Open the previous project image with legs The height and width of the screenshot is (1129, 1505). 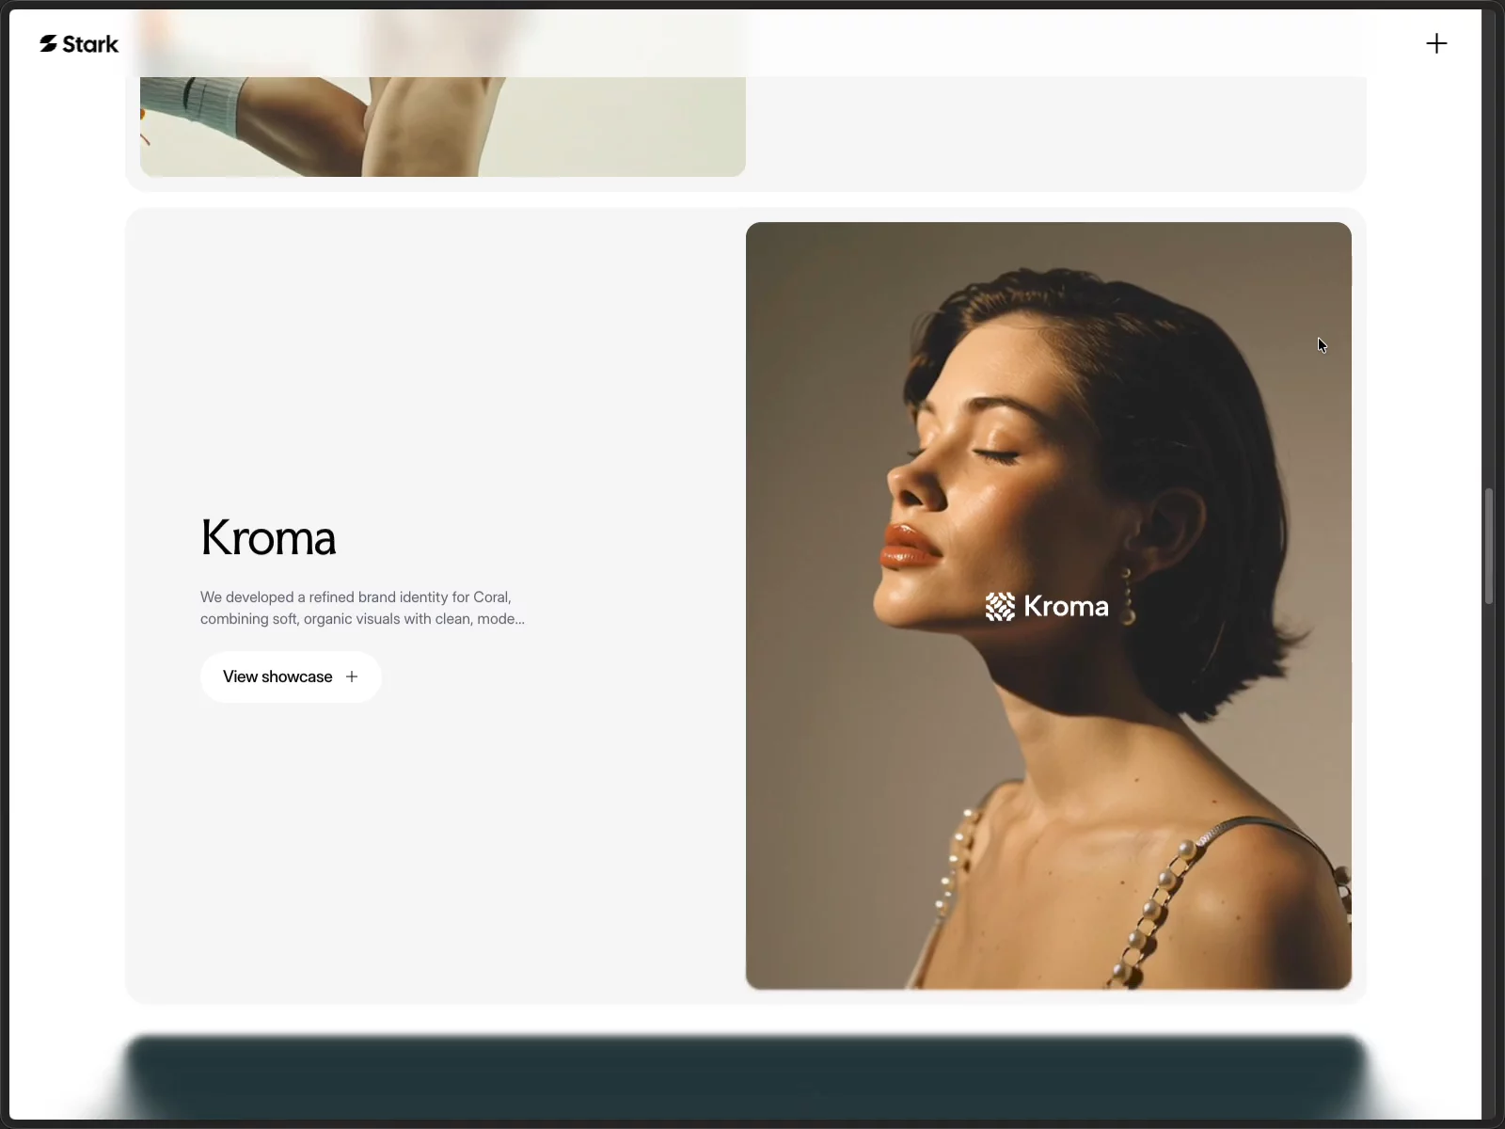[x=443, y=126]
